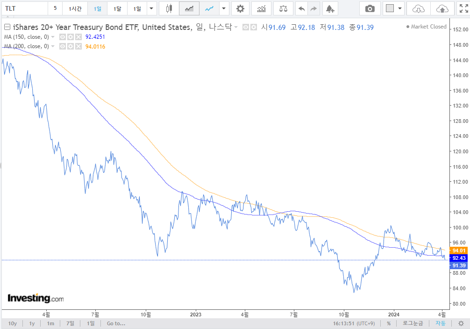The image size is (470, 329).
Task: Click the orange 94.01 price label
Action: pos(459,250)
